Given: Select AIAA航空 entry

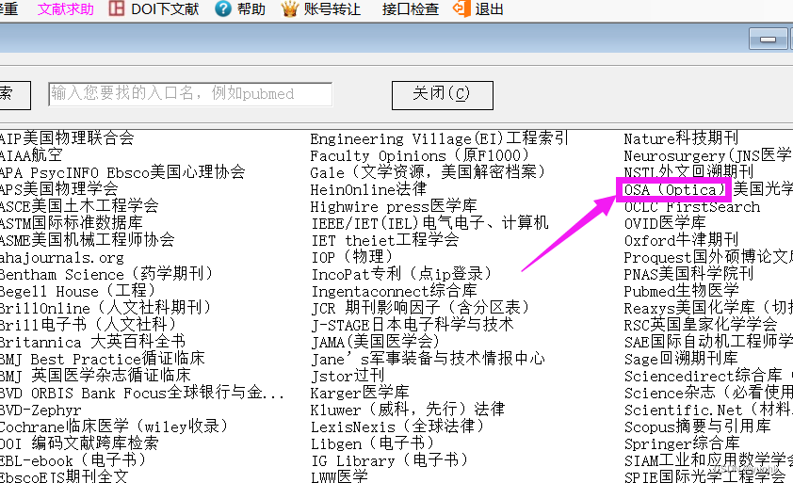Looking at the screenshot, I should pos(31,154).
